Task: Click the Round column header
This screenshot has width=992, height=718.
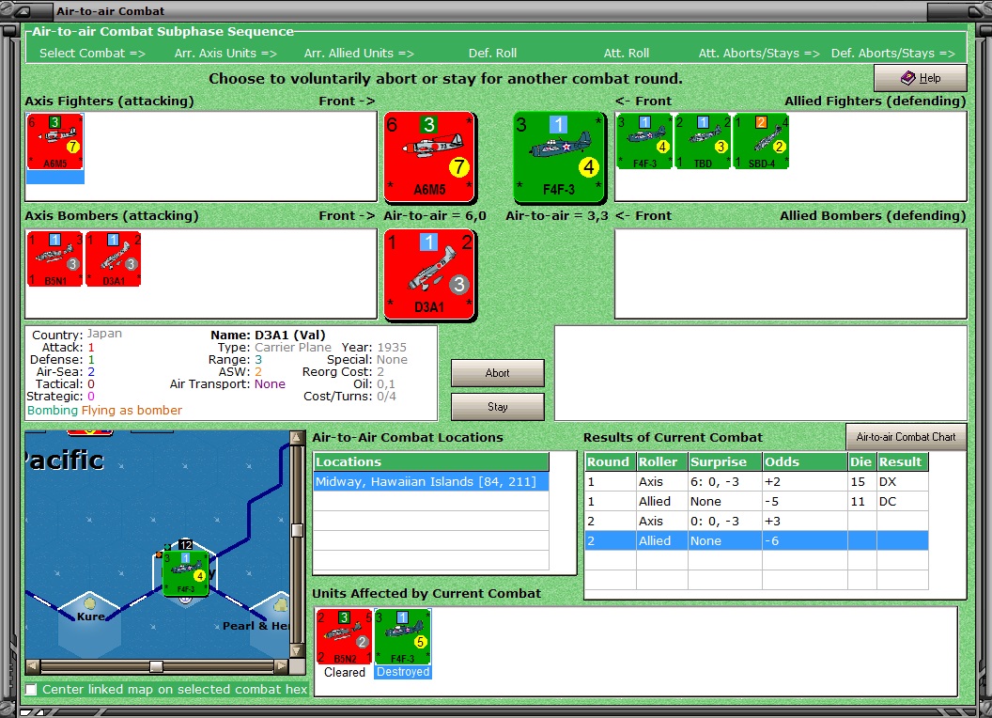Action: (611, 461)
